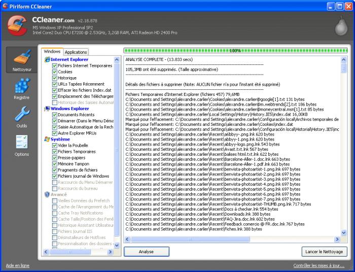Select the Windows tab
Screen dimensions: 355x272
point(52,51)
